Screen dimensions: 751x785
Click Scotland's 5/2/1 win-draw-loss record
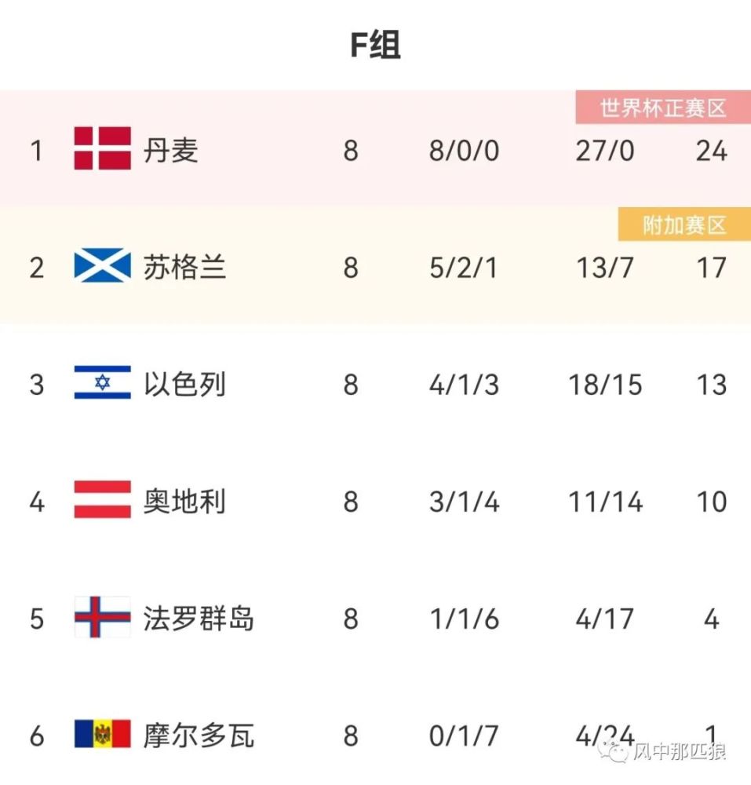coord(464,268)
